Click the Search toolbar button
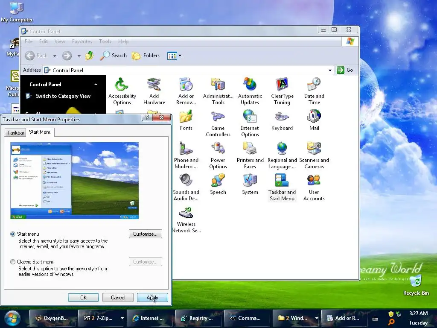 [x=114, y=56]
